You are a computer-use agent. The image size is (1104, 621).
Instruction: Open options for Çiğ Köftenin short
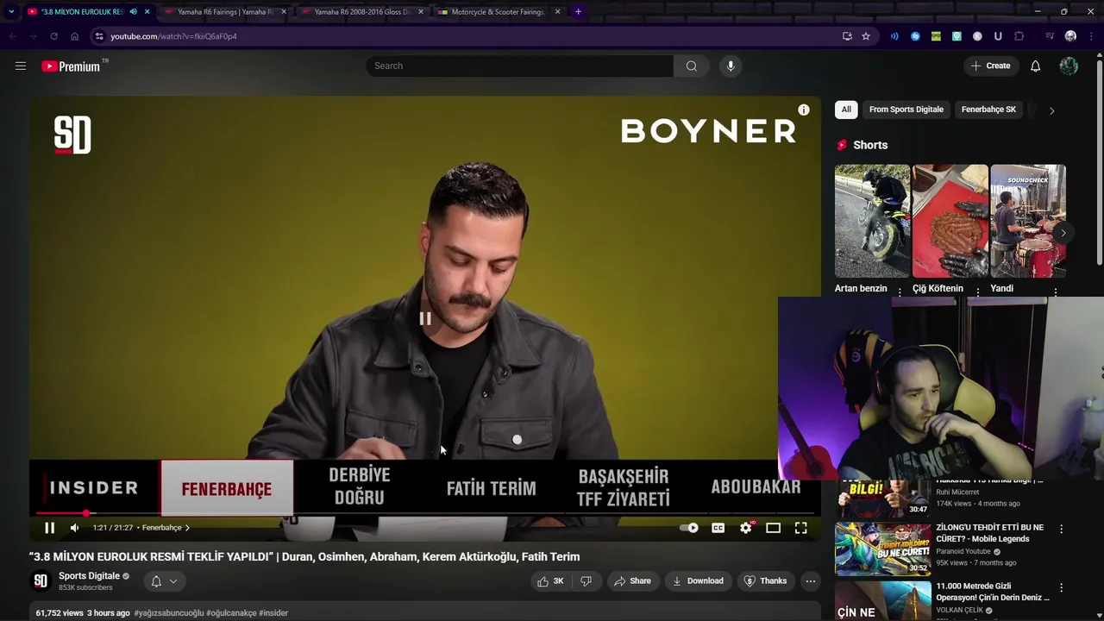coord(977,292)
